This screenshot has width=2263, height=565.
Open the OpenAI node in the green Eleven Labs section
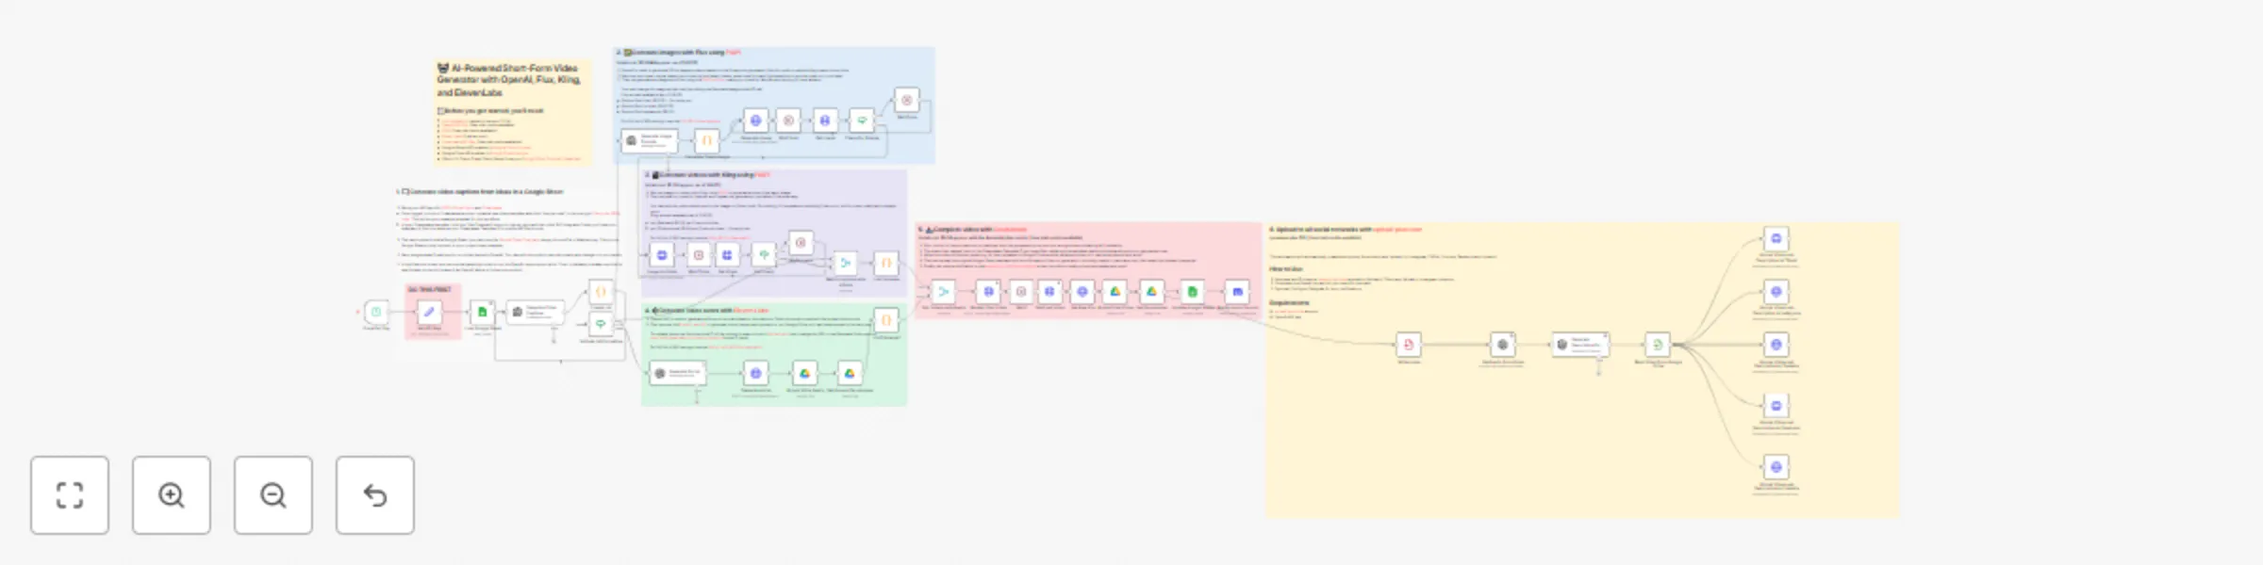tap(677, 374)
